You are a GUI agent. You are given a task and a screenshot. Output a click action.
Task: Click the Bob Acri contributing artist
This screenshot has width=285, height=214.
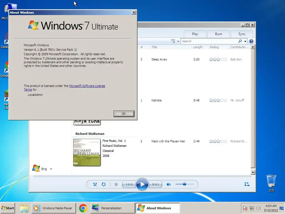click(x=236, y=59)
